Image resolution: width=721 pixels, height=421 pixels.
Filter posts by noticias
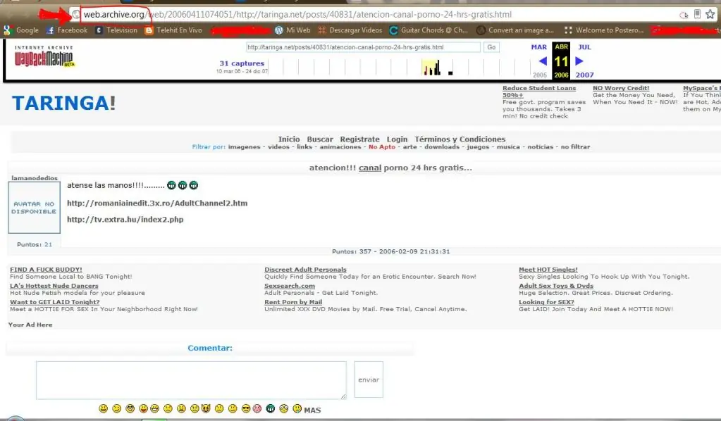click(541, 147)
